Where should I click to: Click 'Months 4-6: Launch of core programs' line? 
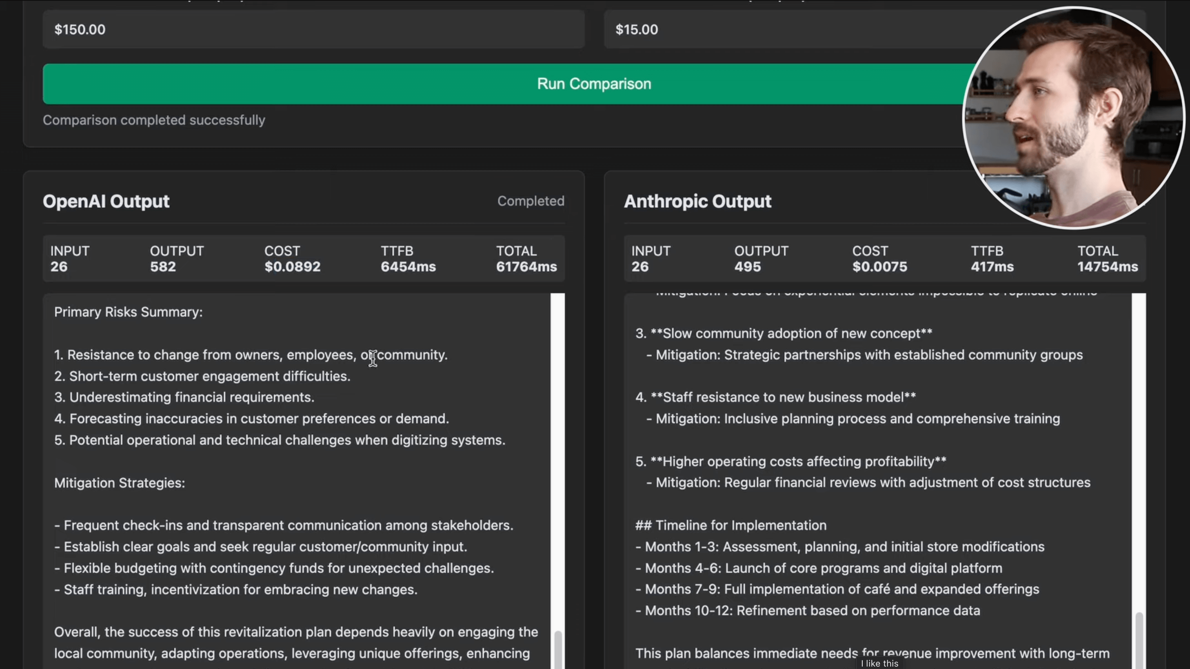(x=819, y=568)
